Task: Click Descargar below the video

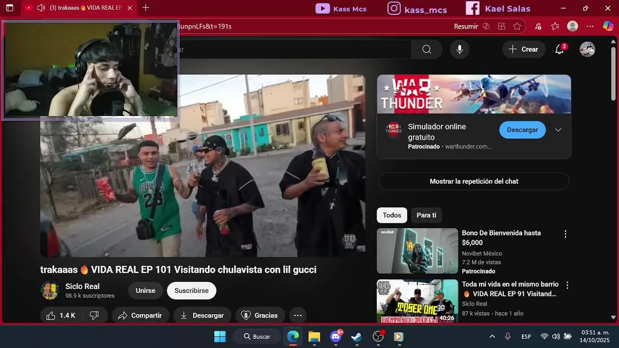Action: (202, 315)
